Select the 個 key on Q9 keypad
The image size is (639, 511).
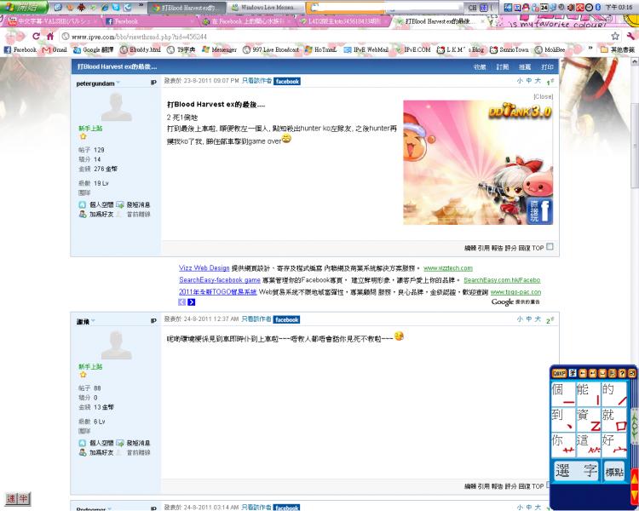(562, 394)
